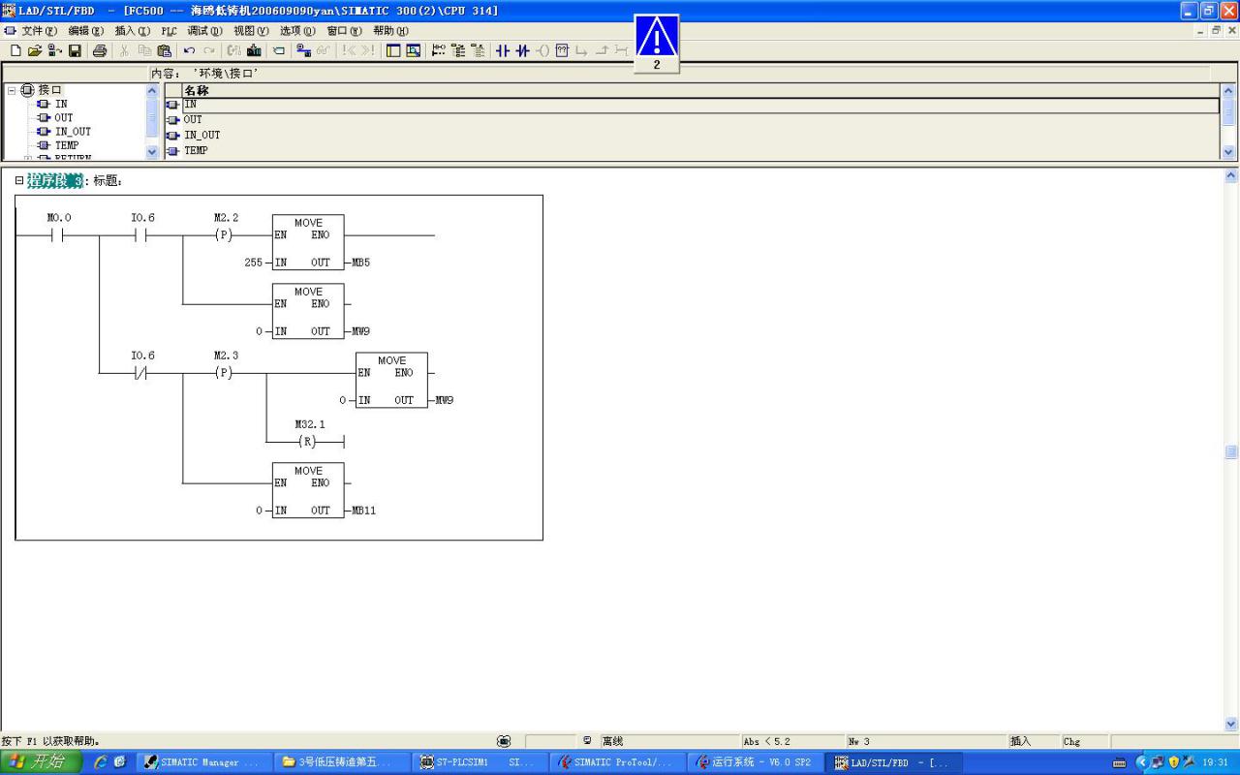
Task: Click the 程序段 3 title label
Action: [x=55, y=180]
